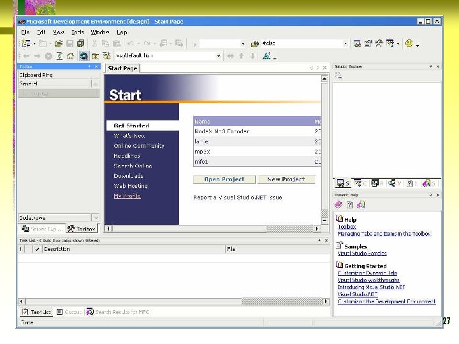Switch to Search Results tab
Viewport: 459px width, 344px height.
(118, 312)
